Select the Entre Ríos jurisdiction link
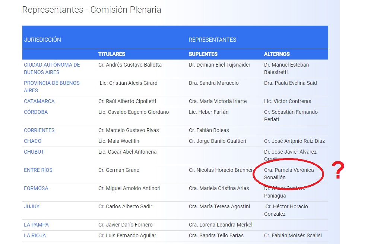The image size is (374, 244). [38, 170]
